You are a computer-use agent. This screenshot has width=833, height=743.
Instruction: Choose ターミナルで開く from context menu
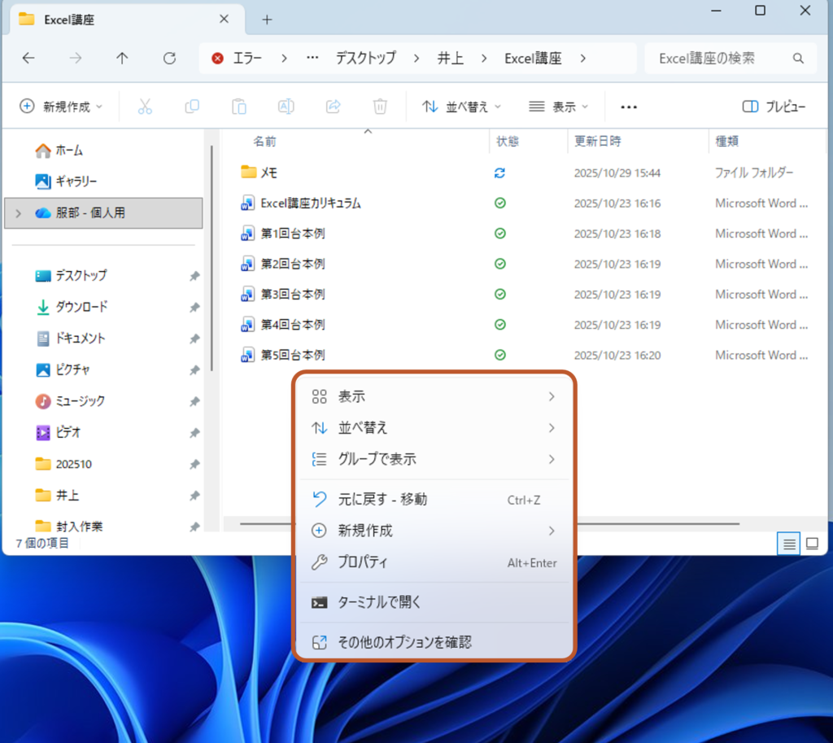(x=379, y=603)
